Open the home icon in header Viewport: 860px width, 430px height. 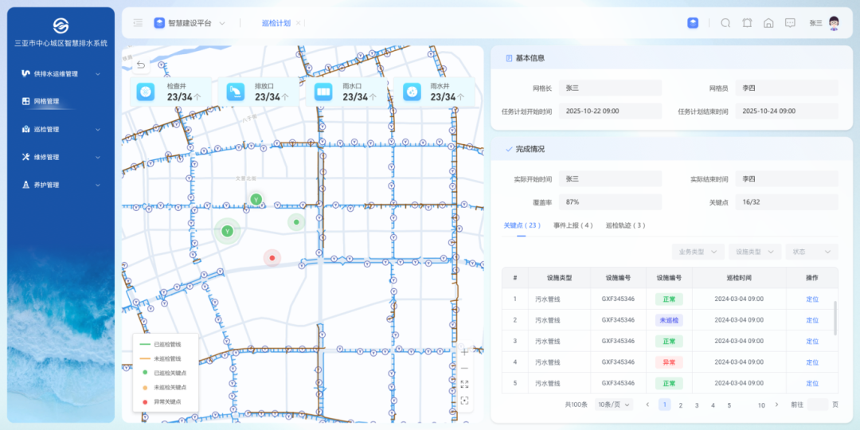[768, 23]
